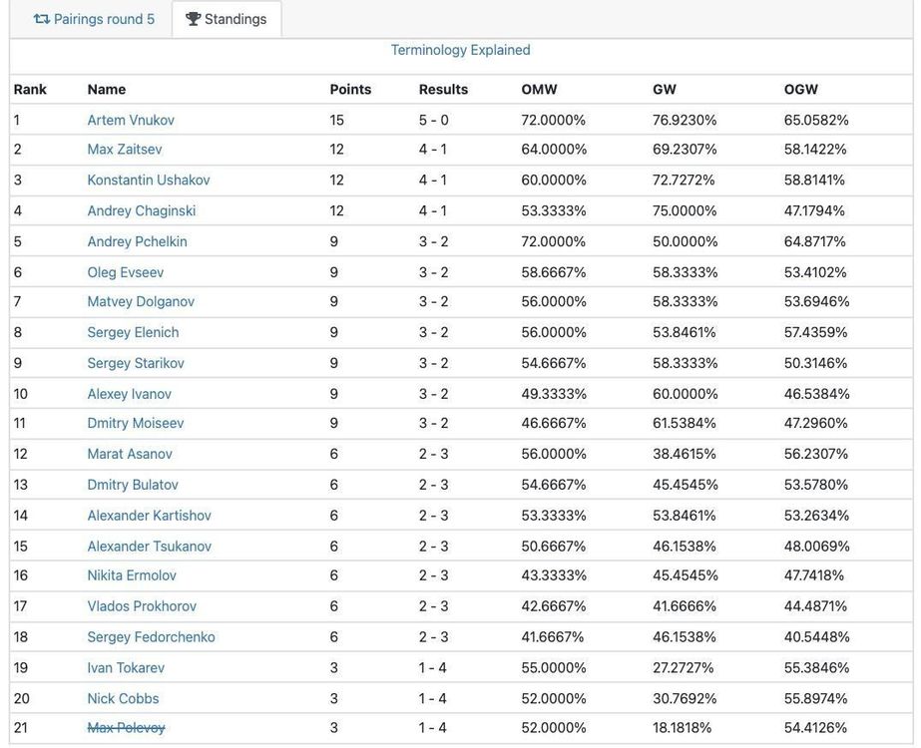Select Nick Cobbs in rank 20
Viewport: 921px width, 748px height.
click(123, 698)
